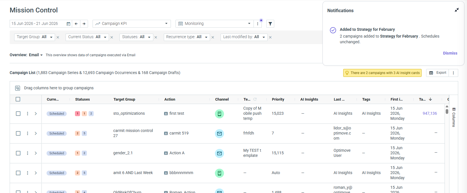Expand the carmit mission control 27 row
The width and height of the screenshot is (467, 193).
tap(36, 133)
